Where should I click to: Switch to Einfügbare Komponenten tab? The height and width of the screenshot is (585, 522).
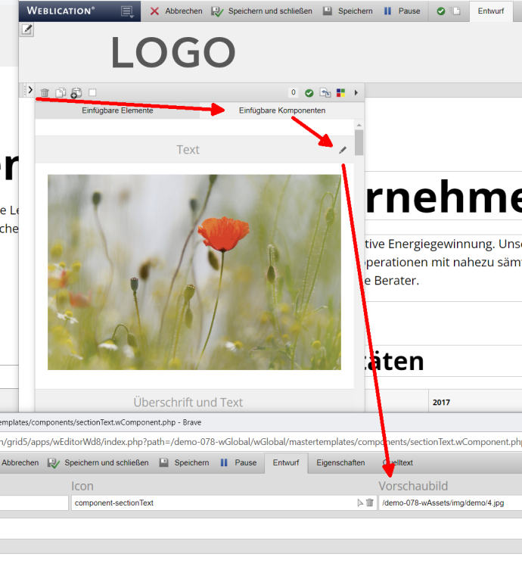(x=282, y=110)
